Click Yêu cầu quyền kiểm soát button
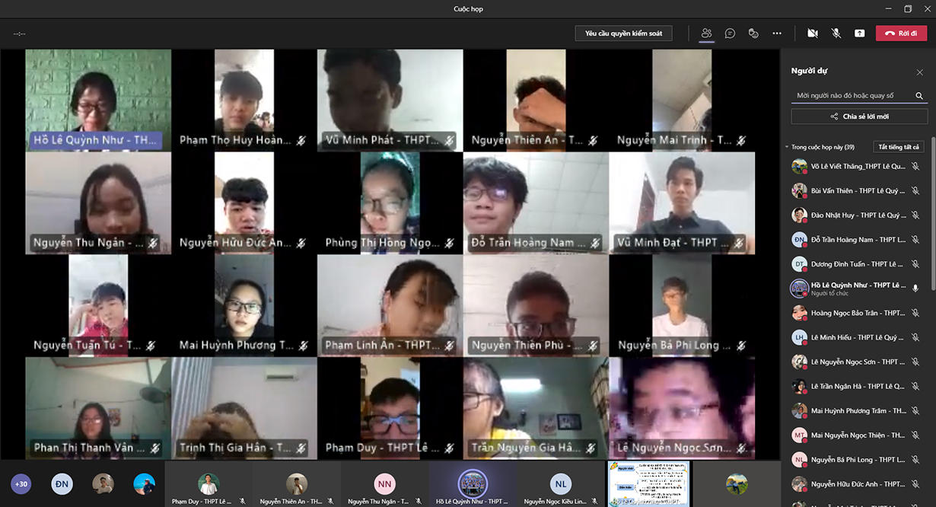 click(x=623, y=33)
